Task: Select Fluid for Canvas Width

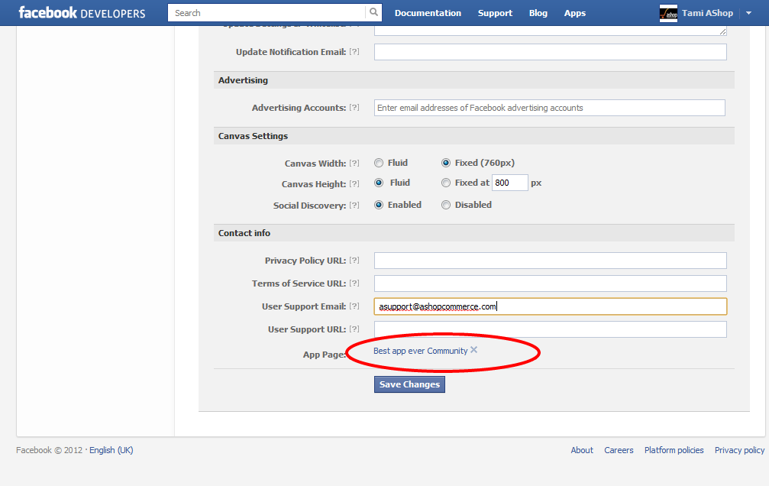Action: click(379, 163)
